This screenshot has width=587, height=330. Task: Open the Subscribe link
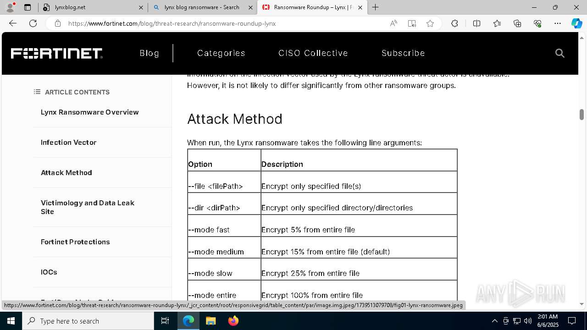tap(403, 53)
